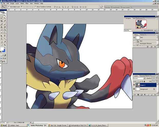This screenshot has width=159, height=127.
Task: Enable the Auto Select Layer checkbox
Action: [x=9, y=7]
